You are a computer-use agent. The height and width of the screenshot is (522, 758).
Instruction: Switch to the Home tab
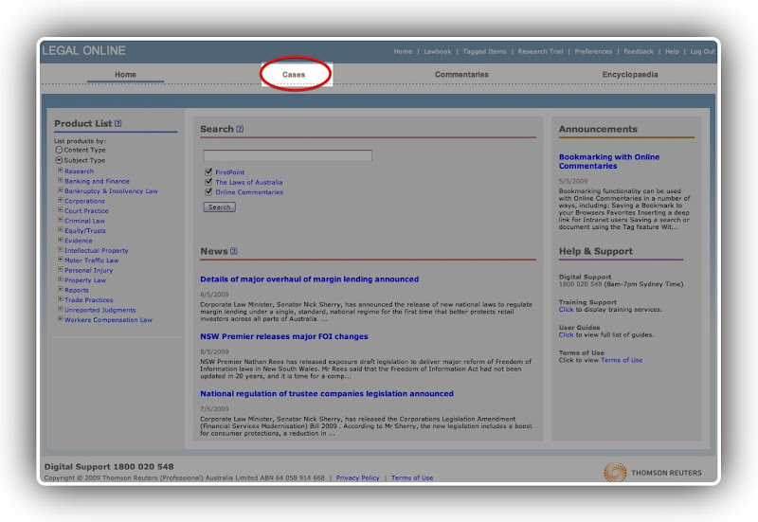(125, 75)
